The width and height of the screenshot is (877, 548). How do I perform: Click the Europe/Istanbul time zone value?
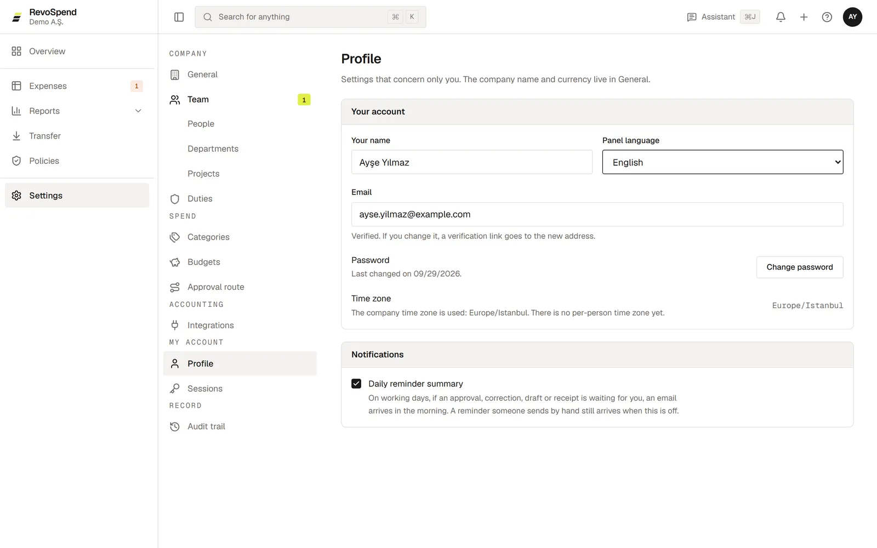807,306
